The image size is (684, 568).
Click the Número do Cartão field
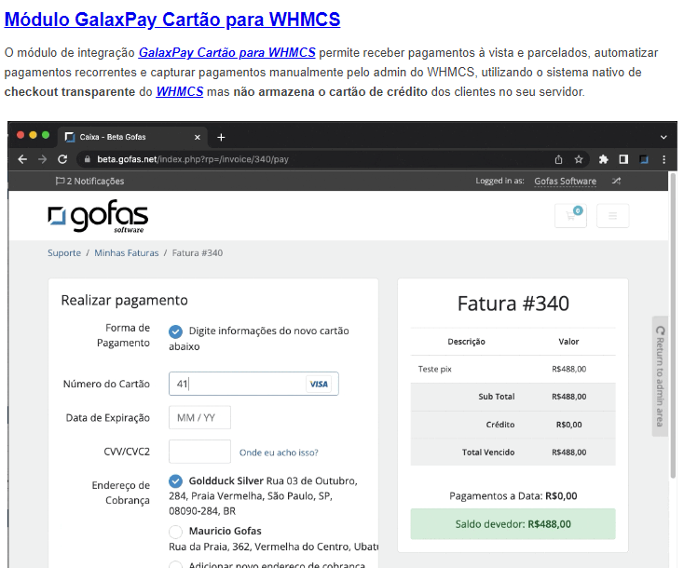(x=253, y=384)
